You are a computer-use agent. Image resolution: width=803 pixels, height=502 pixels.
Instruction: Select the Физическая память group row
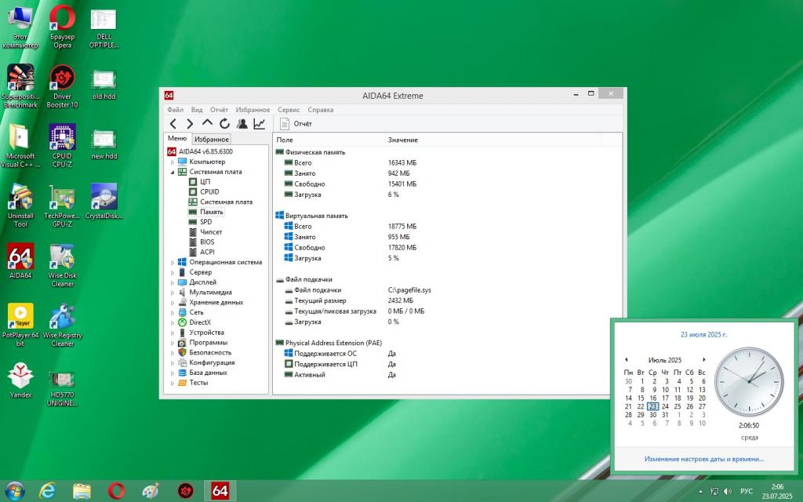[315, 152]
